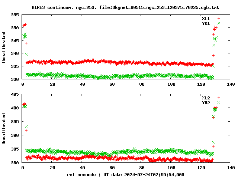This screenshot has width=238, height=178.
Task: Click the 345 tick label on top plot
Action: [x=15, y=41]
